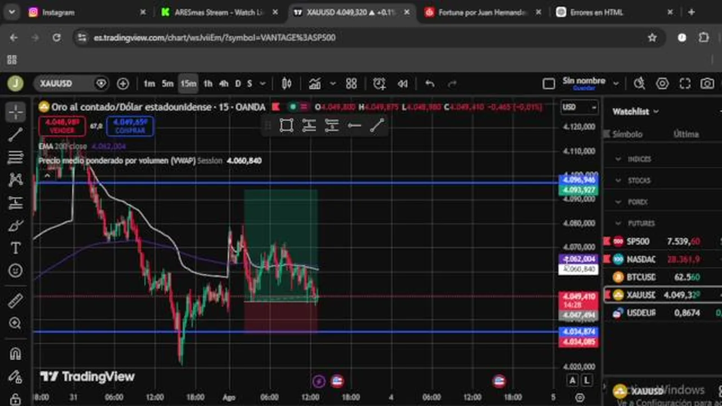
Task: Open the candlestick chart type selector
Action: [x=287, y=83]
